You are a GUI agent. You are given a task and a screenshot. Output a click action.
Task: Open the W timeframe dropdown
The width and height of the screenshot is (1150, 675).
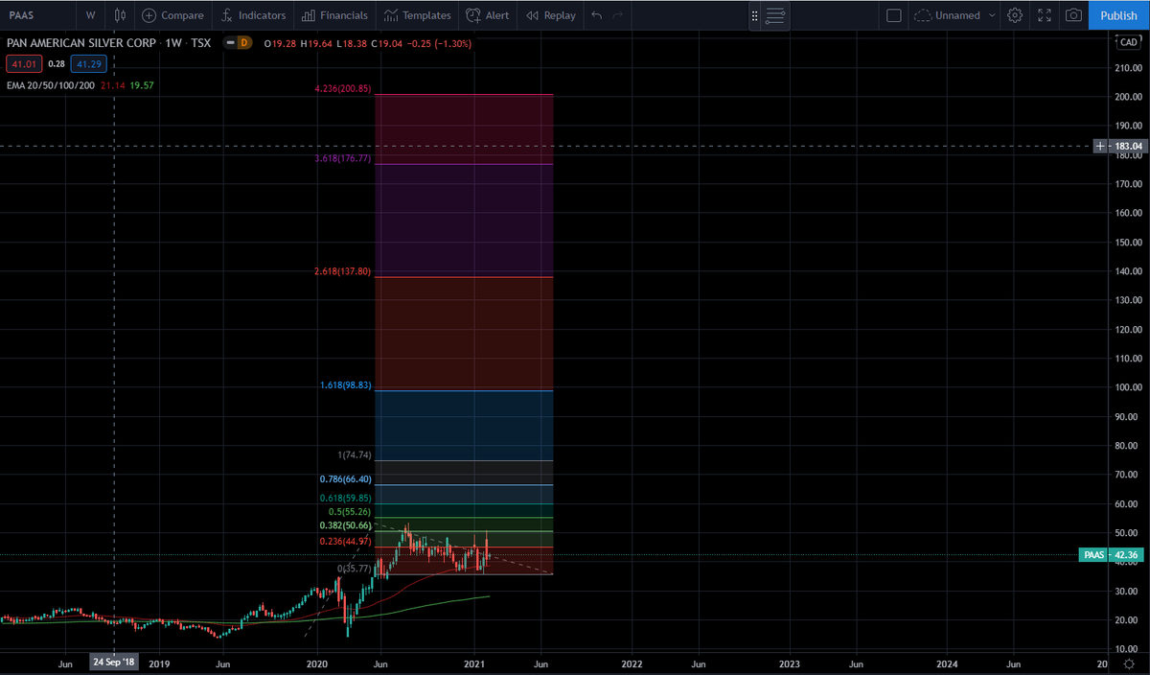pyautogui.click(x=89, y=15)
